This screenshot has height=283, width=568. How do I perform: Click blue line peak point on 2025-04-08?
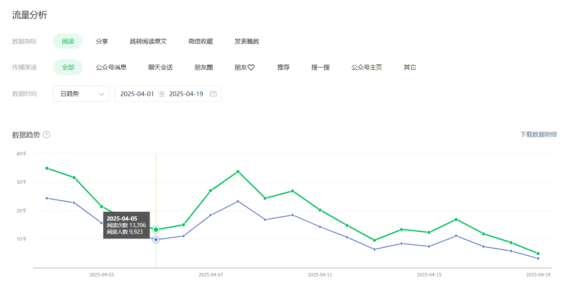[238, 201]
